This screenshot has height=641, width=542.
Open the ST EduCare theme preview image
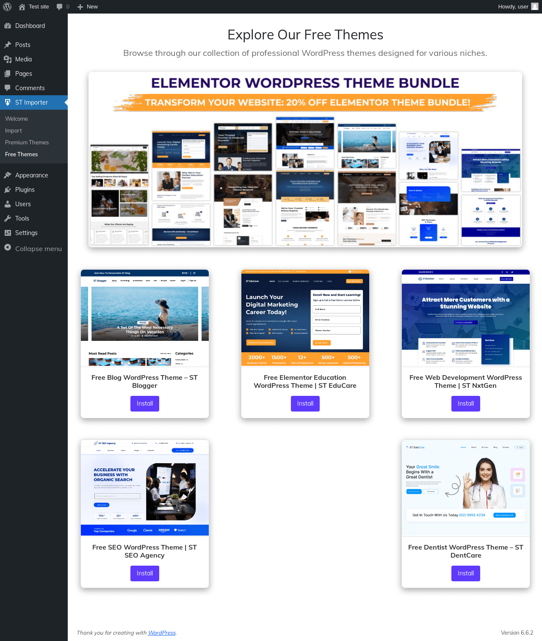(x=305, y=318)
